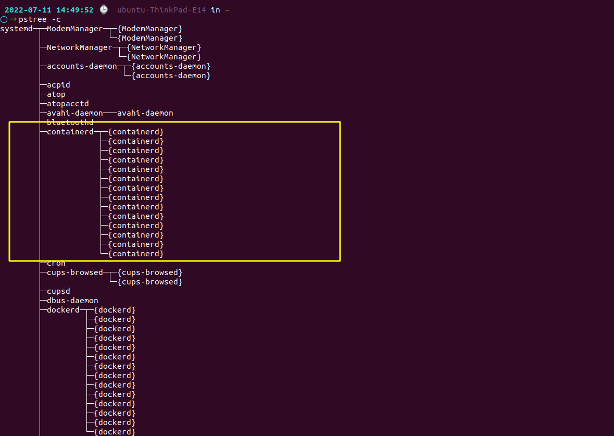Click the green arrow prompt indicator

tap(13, 19)
